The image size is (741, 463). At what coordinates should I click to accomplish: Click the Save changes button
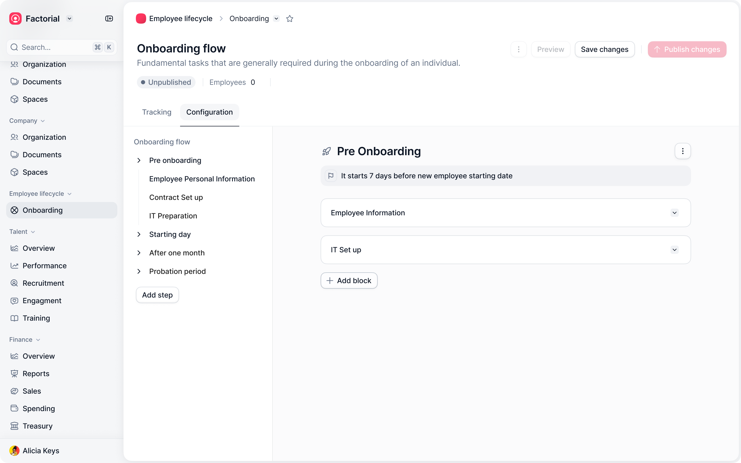(x=604, y=49)
